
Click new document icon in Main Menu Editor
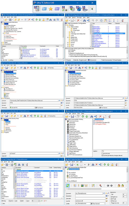click(x=2, y=20)
